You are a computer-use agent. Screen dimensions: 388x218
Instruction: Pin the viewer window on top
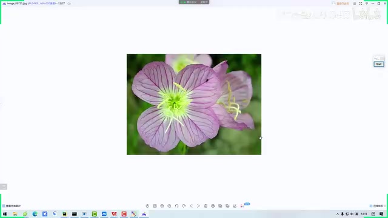click(367, 4)
